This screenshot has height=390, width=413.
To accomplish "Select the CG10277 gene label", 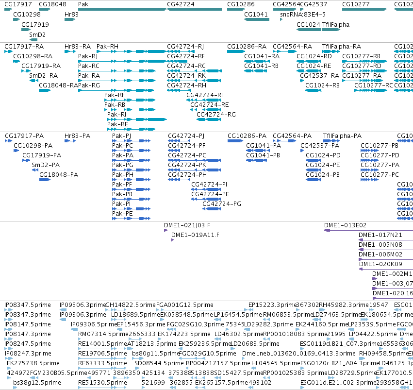I will click(x=356, y=4).
